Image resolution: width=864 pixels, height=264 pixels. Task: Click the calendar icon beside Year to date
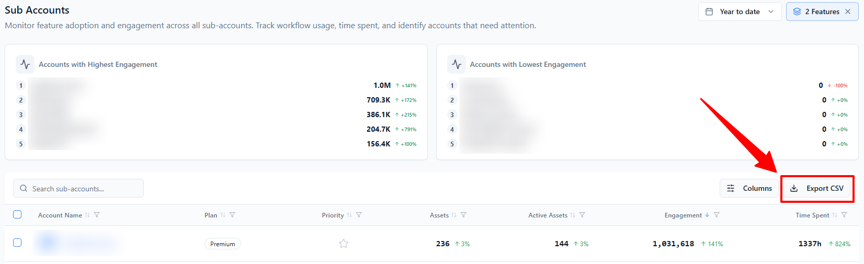[709, 12]
